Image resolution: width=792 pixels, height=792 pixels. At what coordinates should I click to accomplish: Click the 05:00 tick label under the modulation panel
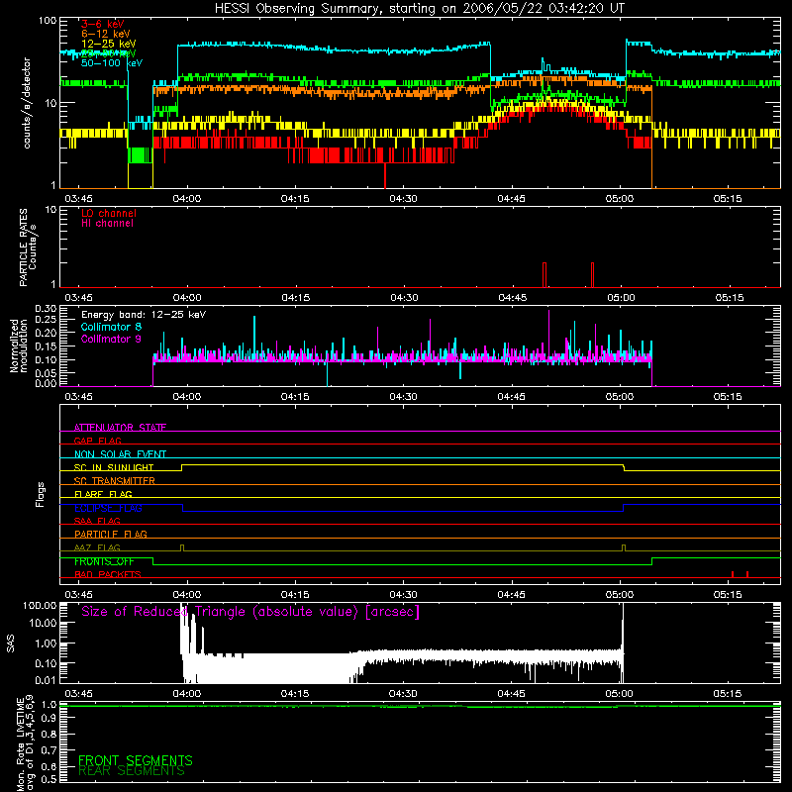point(620,397)
